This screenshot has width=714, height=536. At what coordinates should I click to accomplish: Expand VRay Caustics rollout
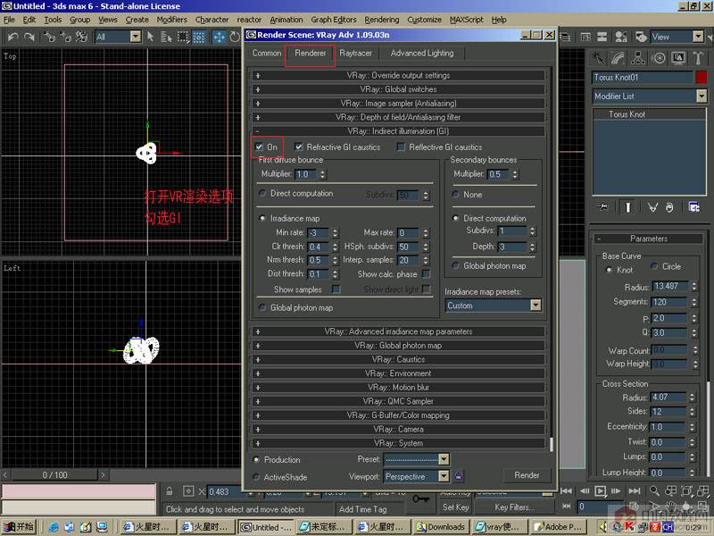[x=398, y=359]
